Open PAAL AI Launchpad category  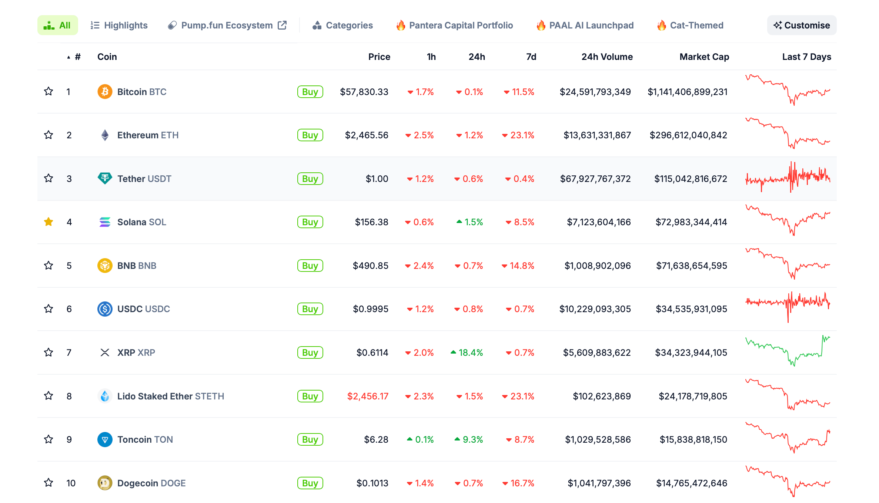point(585,25)
